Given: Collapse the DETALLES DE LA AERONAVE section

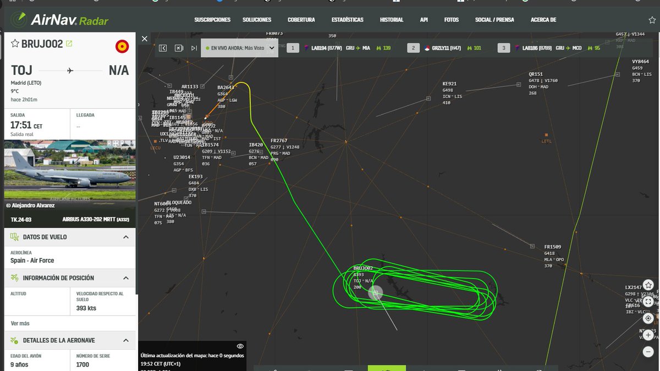Looking at the screenshot, I should click(x=125, y=340).
